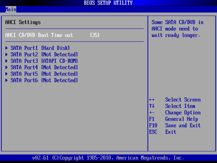Image resolution: width=217 pixels, height=163 pixels.
Task: Select the SATA Port3 ATAPI CD-ROM entry
Action: pyautogui.click(x=41, y=61)
